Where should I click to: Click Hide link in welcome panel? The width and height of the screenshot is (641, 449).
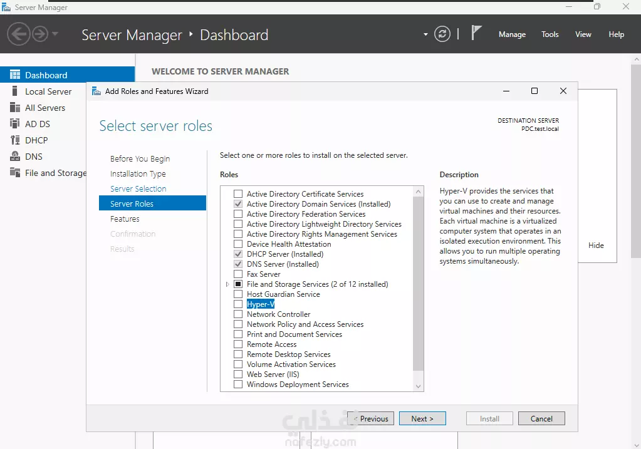tap(596, 245)
